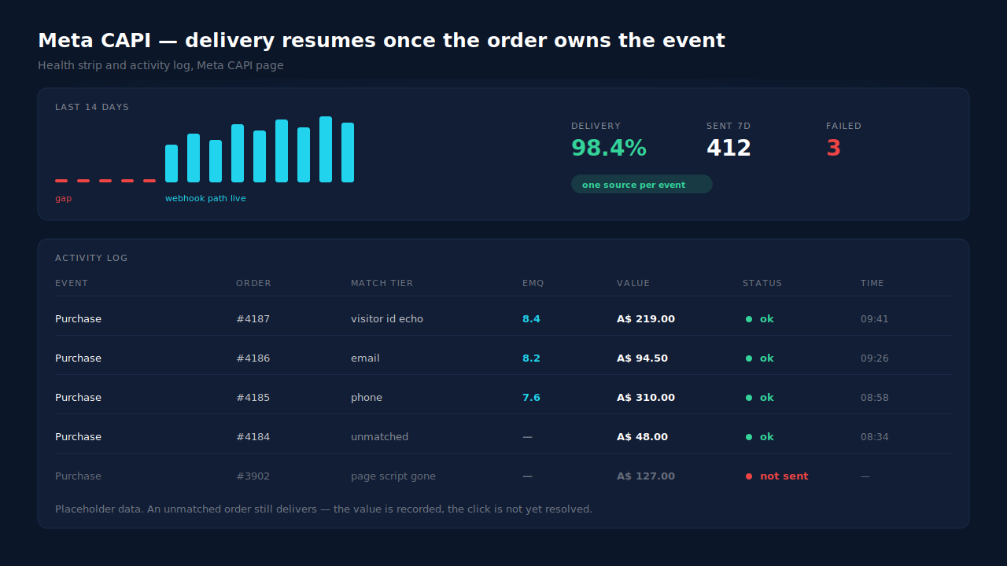Click the 'phone' match tier cell

coord(367,397)
